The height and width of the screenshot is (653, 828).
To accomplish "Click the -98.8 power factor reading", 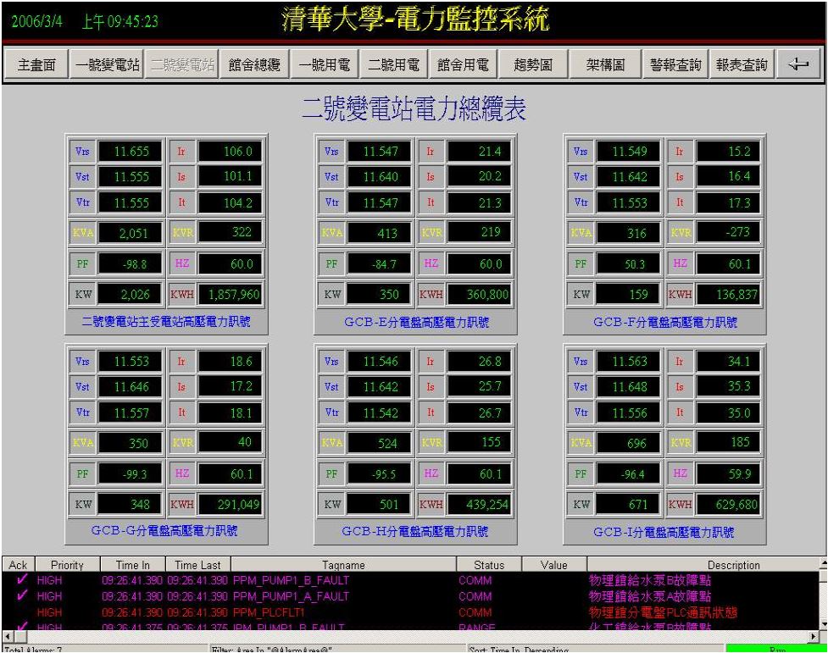I will (x=130, y=263).
